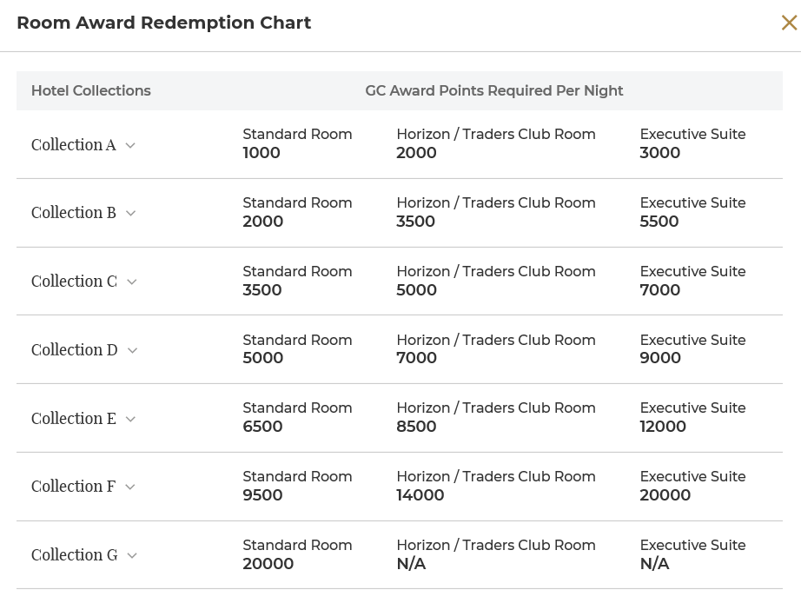This screenshot has height=590, width=801.
Task: Expand the Collection F chevron
Action: point(130,487)
